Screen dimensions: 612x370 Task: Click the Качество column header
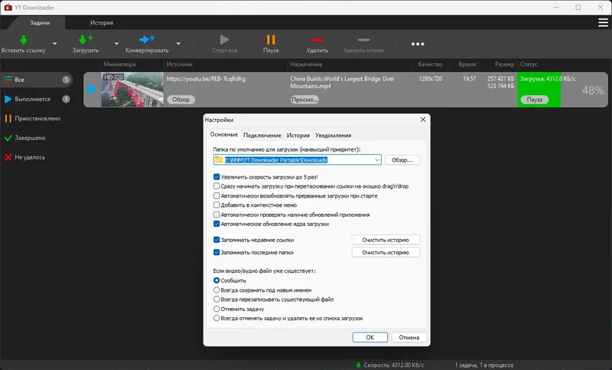point(430,64)
